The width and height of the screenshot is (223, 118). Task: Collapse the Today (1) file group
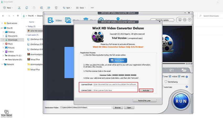(26, 26)
